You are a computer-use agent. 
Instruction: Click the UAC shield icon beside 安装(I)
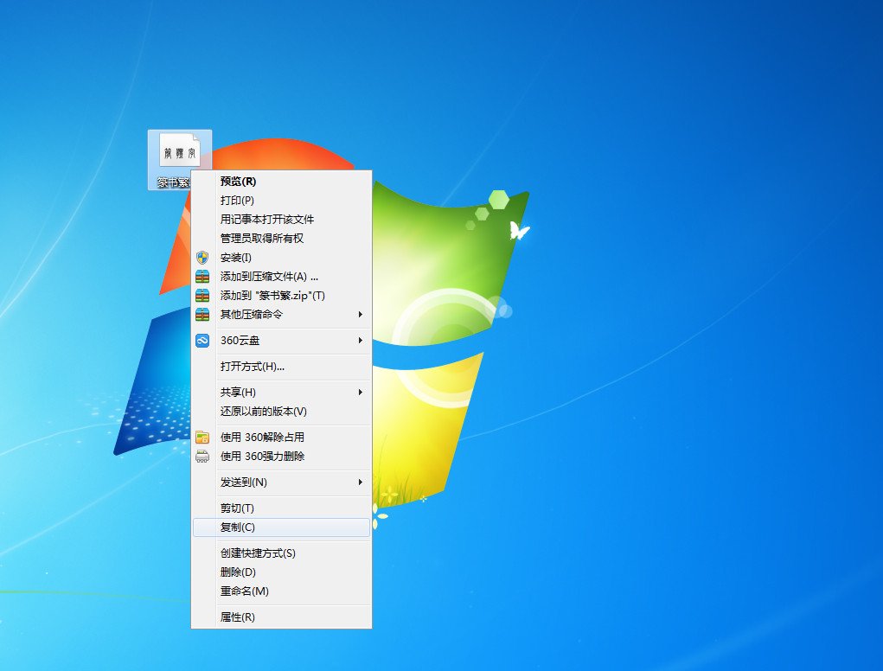coord(200,257)
